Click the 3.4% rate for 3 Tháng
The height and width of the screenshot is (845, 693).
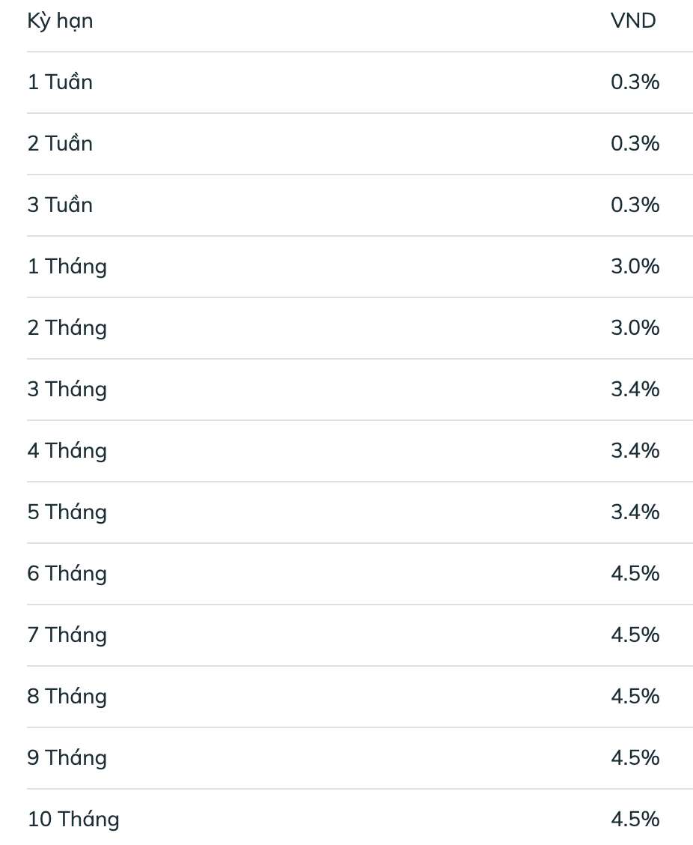click(635, 390)
